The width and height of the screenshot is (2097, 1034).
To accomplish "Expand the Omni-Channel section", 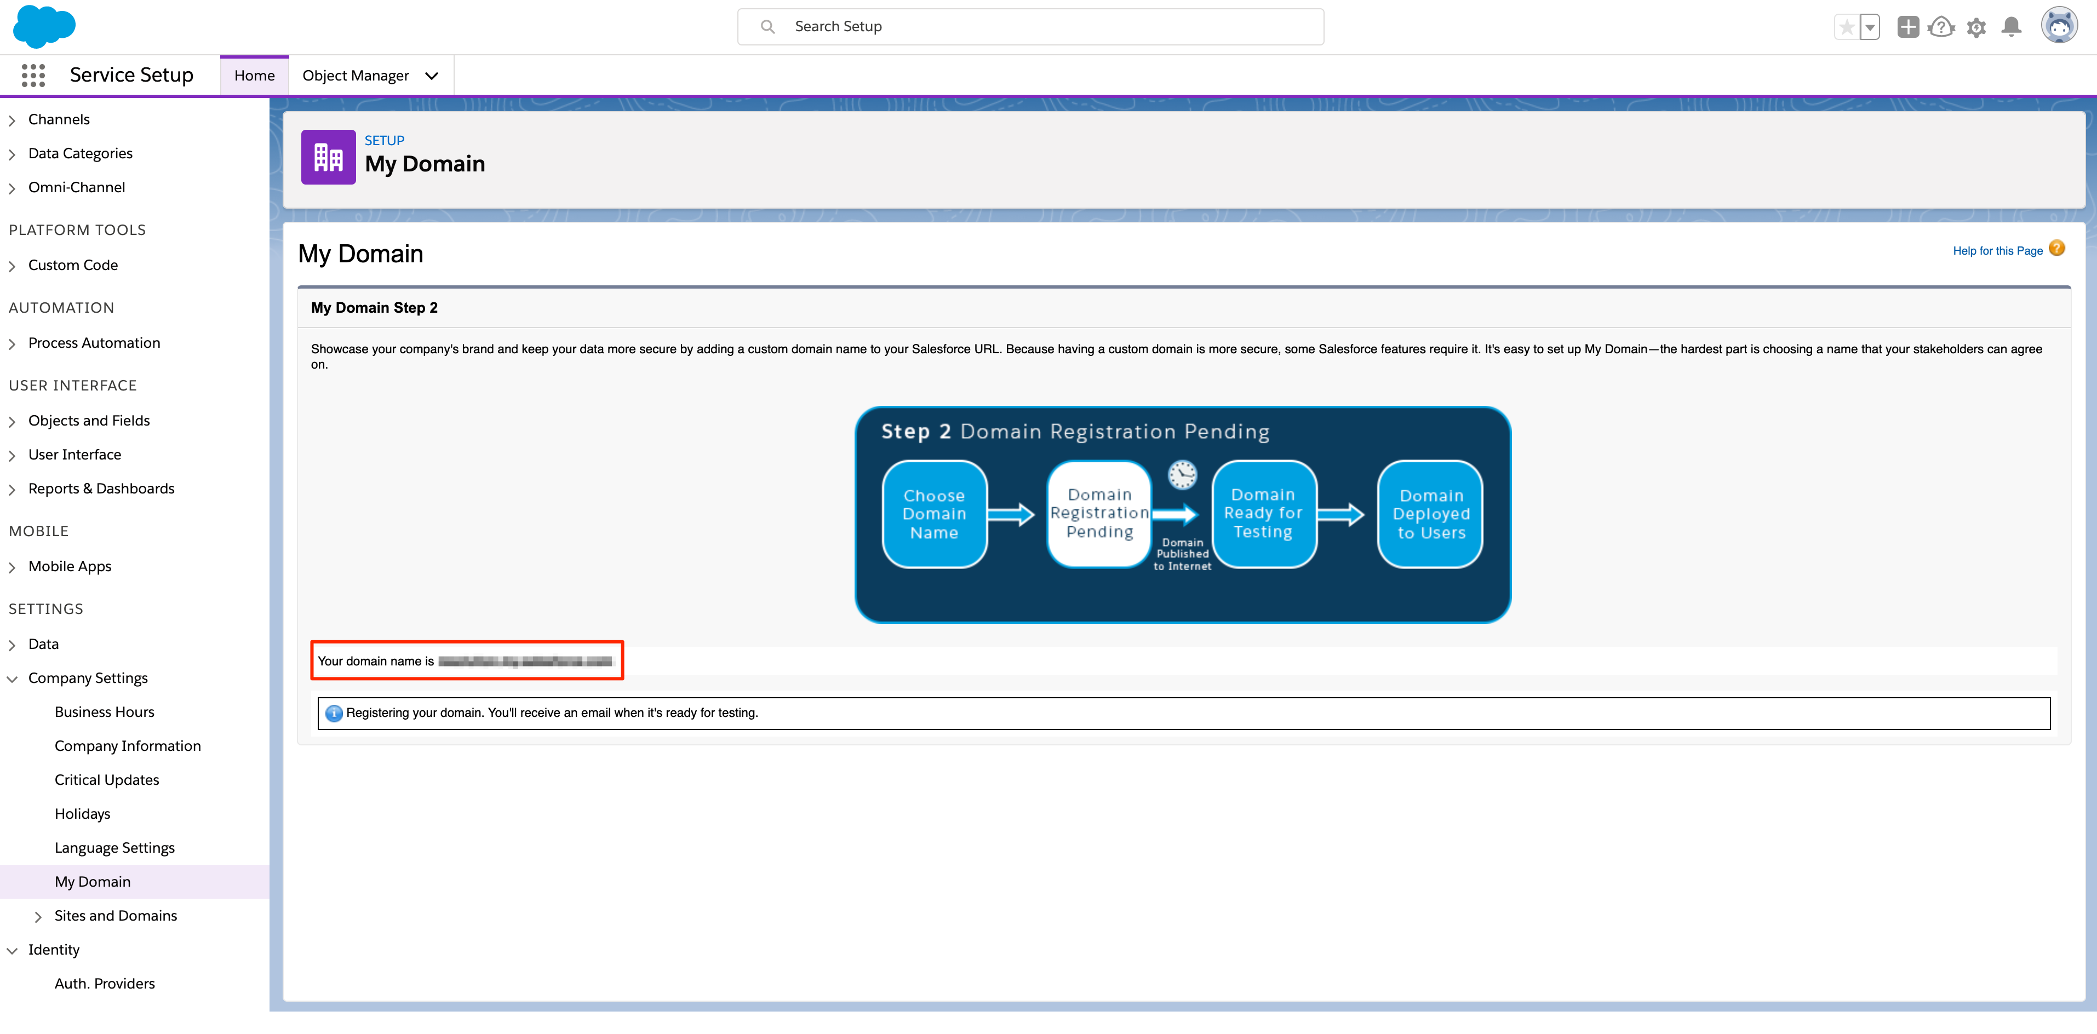I will (12, 189).
